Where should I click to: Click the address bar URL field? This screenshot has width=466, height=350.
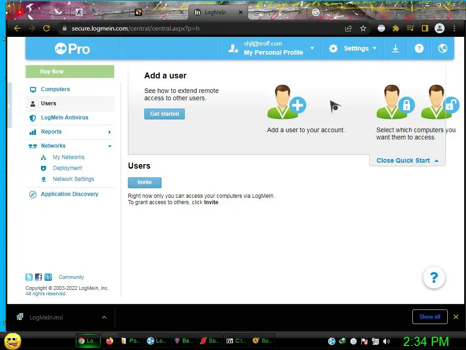click(202, 28)
